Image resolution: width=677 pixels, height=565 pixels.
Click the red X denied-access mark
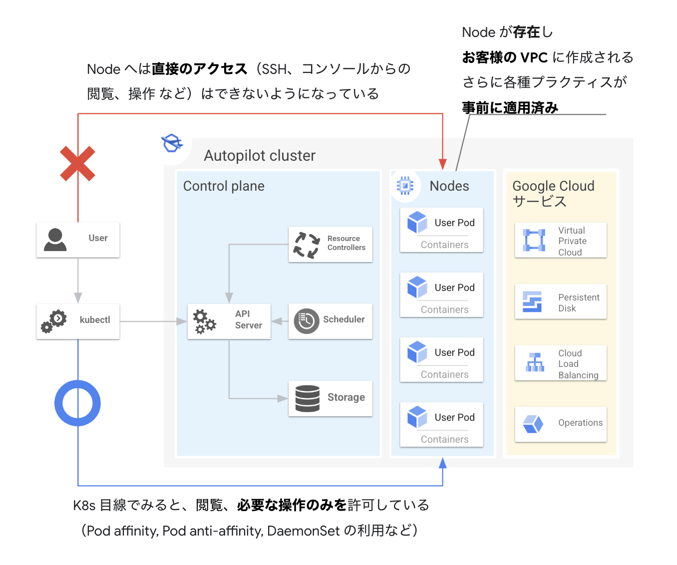pos(77,163)
